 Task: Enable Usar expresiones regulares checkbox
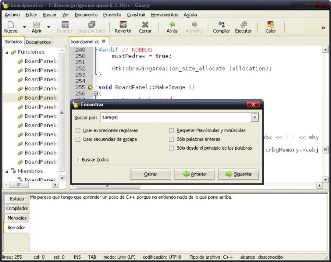[x=78, y=131]
